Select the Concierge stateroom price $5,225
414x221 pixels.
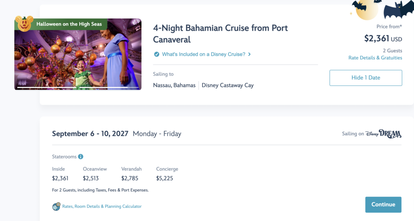(x=165, y=178)
